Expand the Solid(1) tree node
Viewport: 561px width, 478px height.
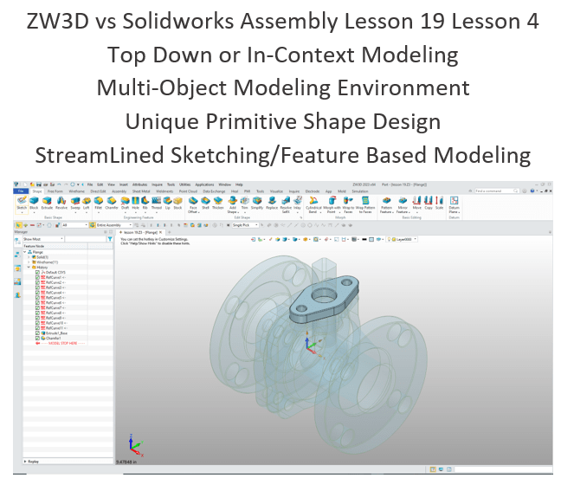30,256
